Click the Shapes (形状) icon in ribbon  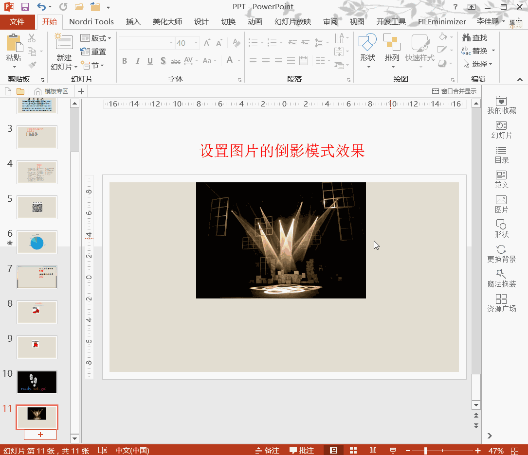(367, 42)
